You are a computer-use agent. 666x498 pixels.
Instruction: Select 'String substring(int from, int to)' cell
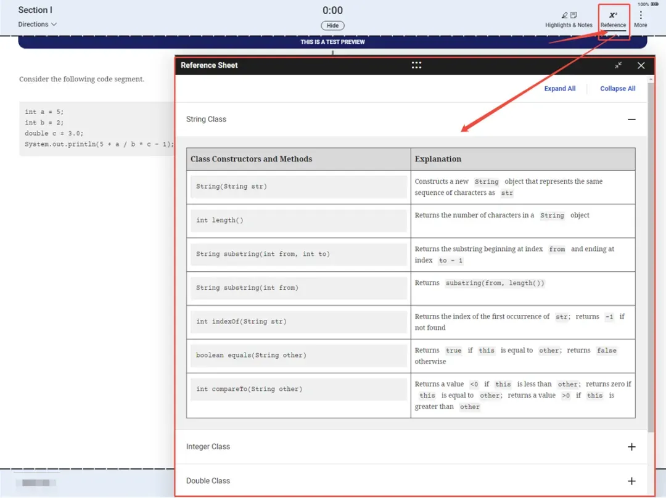click(298, 255)
